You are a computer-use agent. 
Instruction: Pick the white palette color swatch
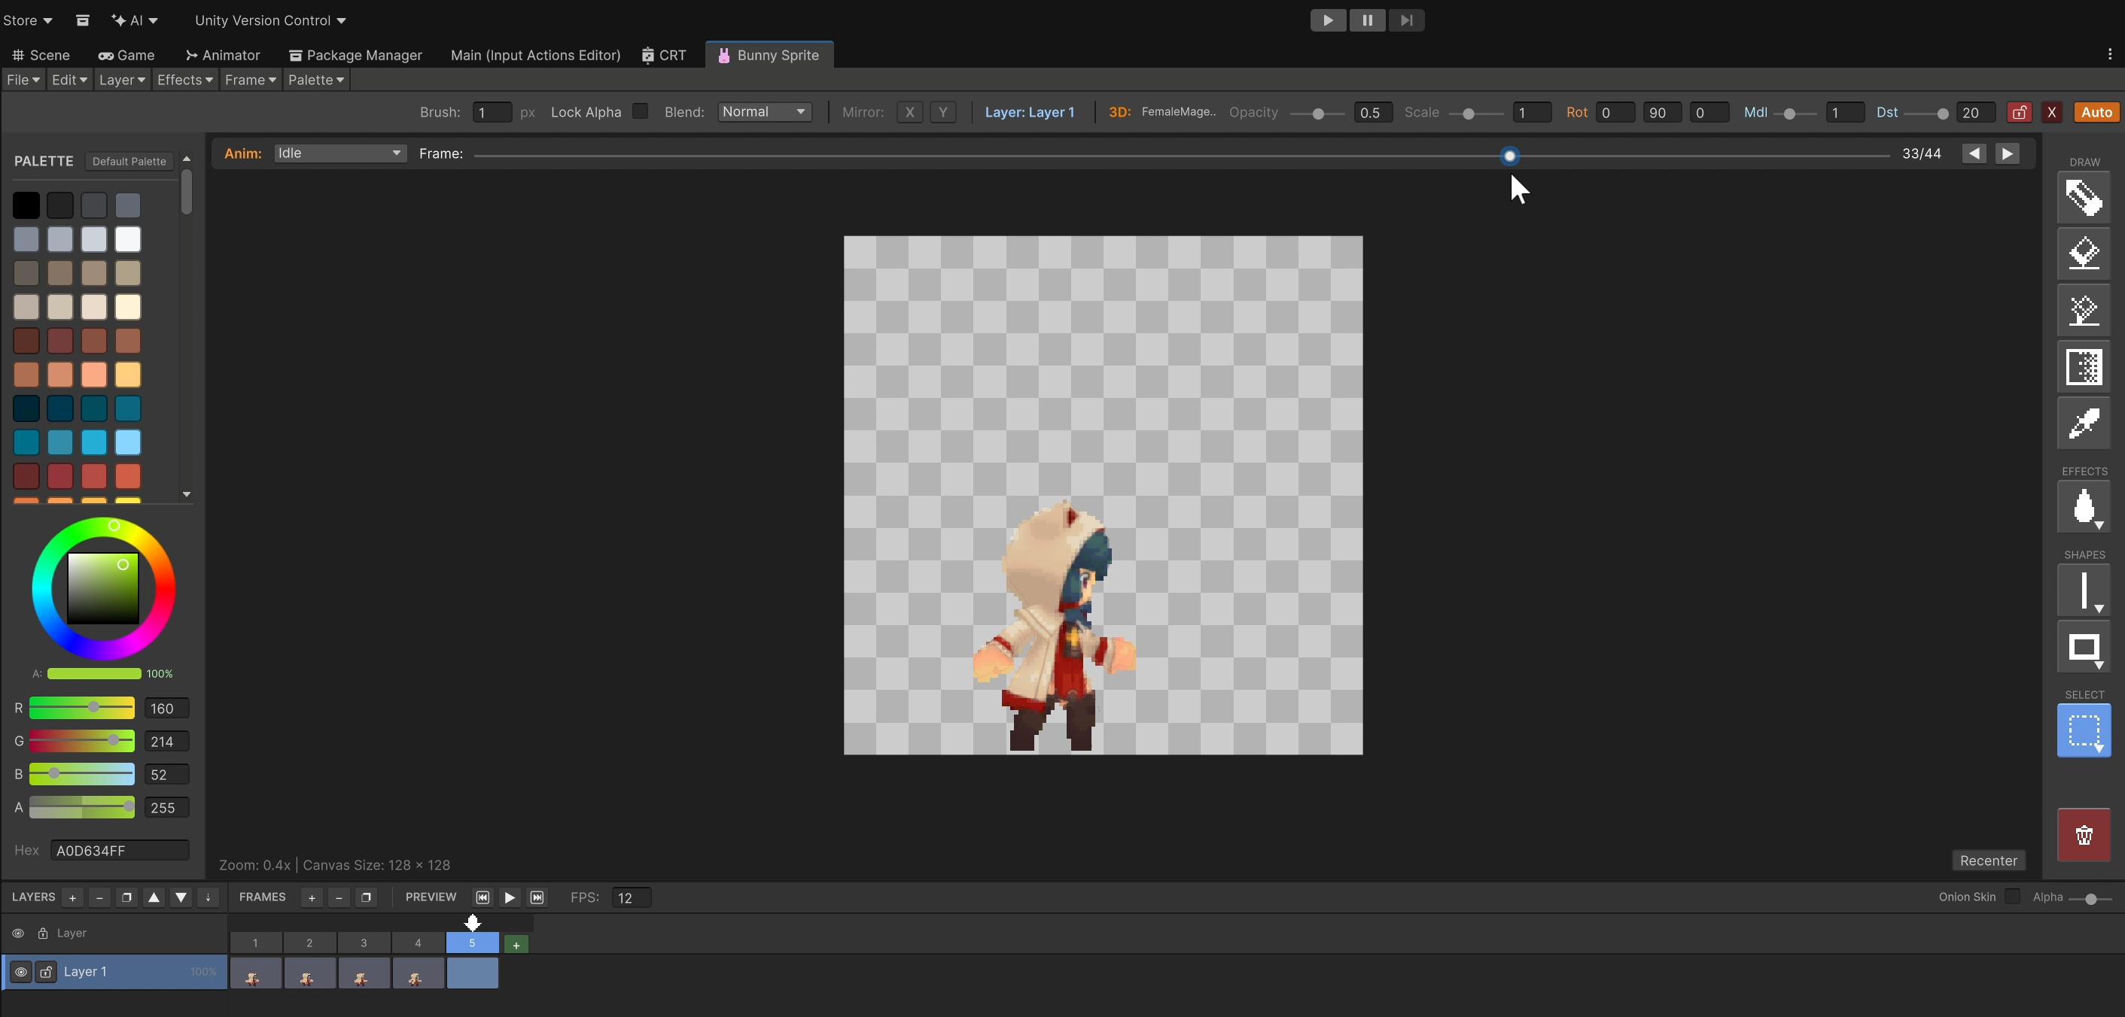pyautogui.click(x=128, y=239)
